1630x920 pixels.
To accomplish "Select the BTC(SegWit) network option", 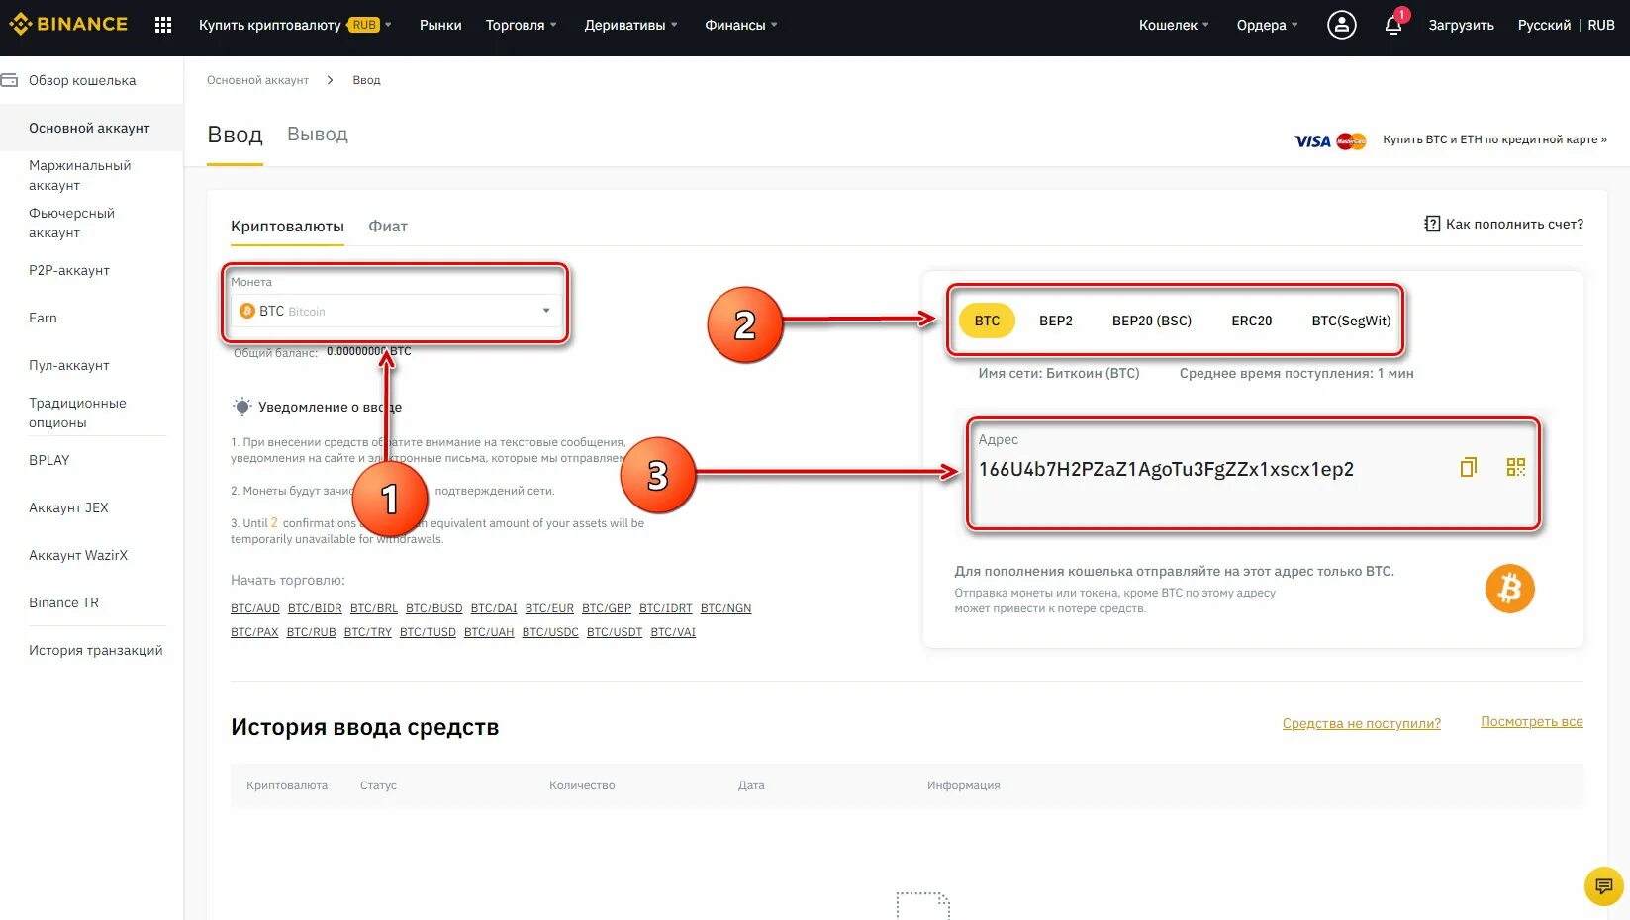I will tap(1351, 321).
